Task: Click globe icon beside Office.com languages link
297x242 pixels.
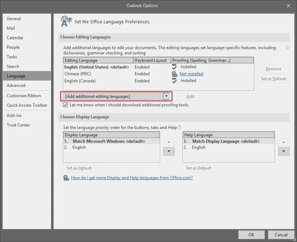Action: click(x=66, y=178)
